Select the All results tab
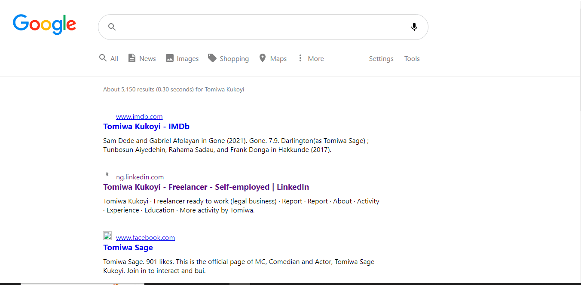 pos(108,58)
